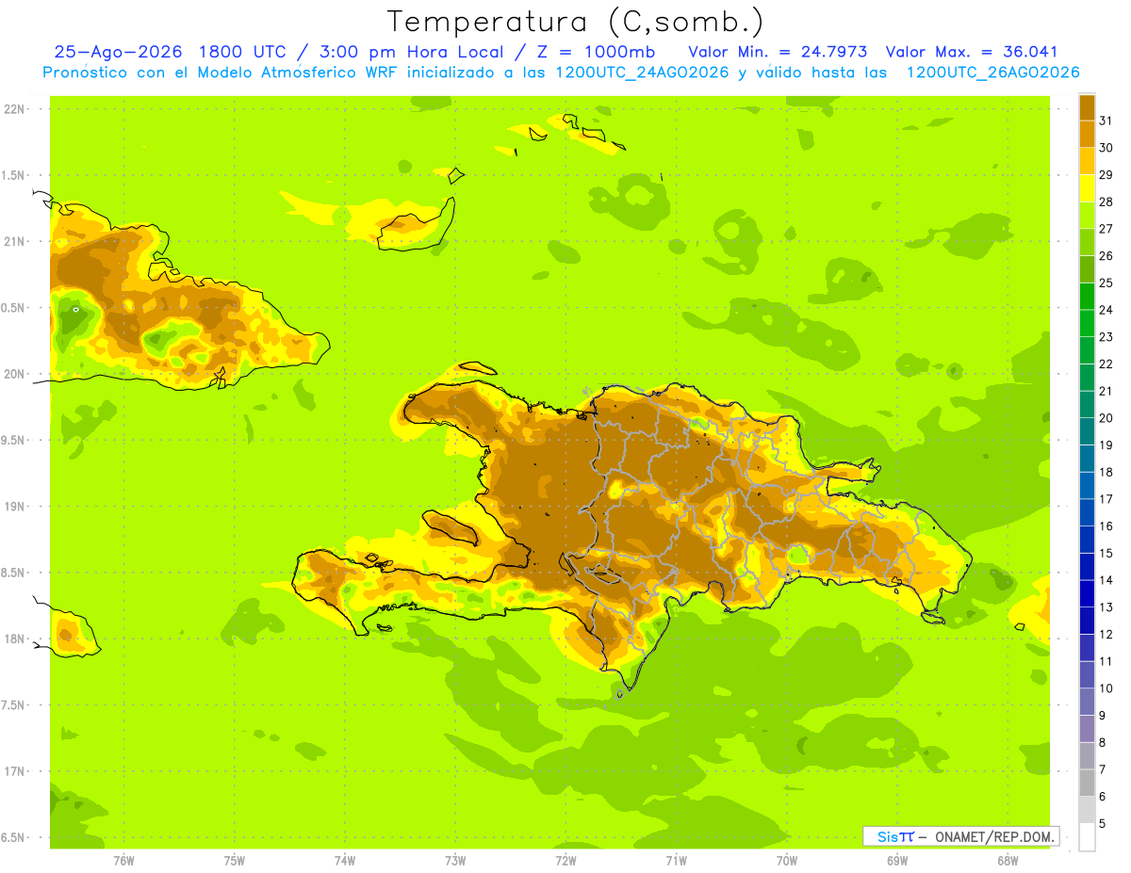Click the legend label '31'
This screenshot has height=873, width=1131.
1106,121
